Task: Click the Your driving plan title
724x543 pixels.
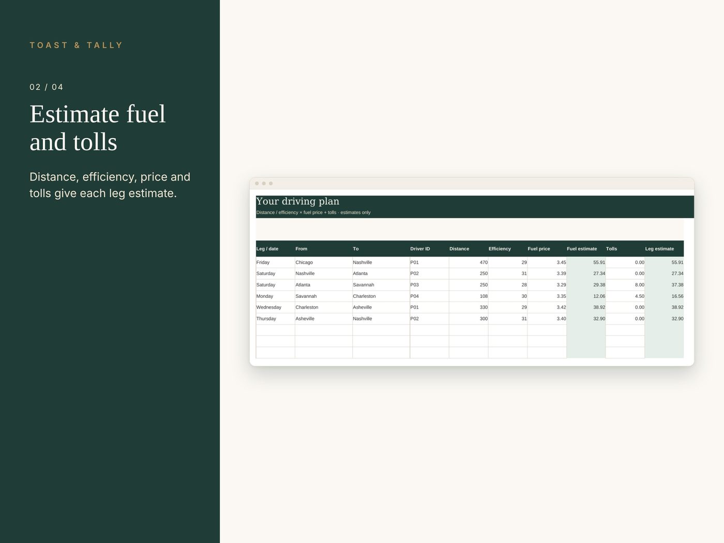Action: pyautogui.click(x=298, y=201)
